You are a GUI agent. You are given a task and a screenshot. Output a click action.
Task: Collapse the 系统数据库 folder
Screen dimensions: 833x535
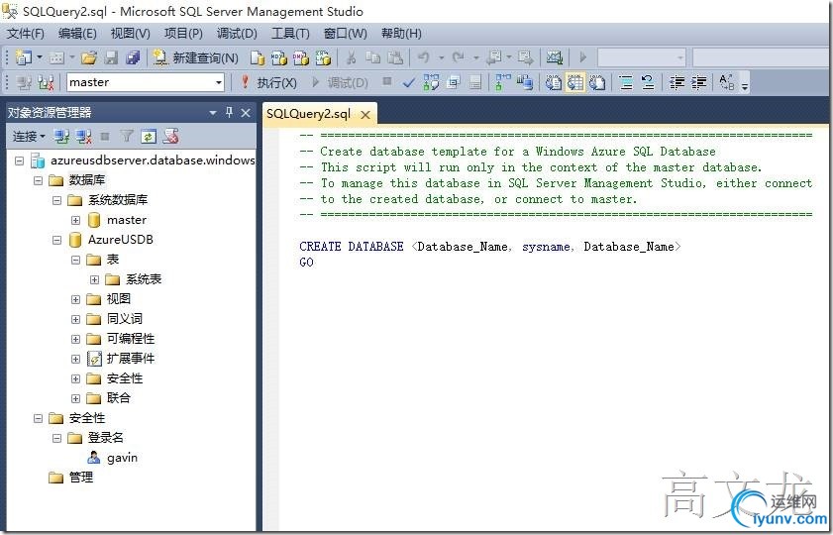click(56, 200)
